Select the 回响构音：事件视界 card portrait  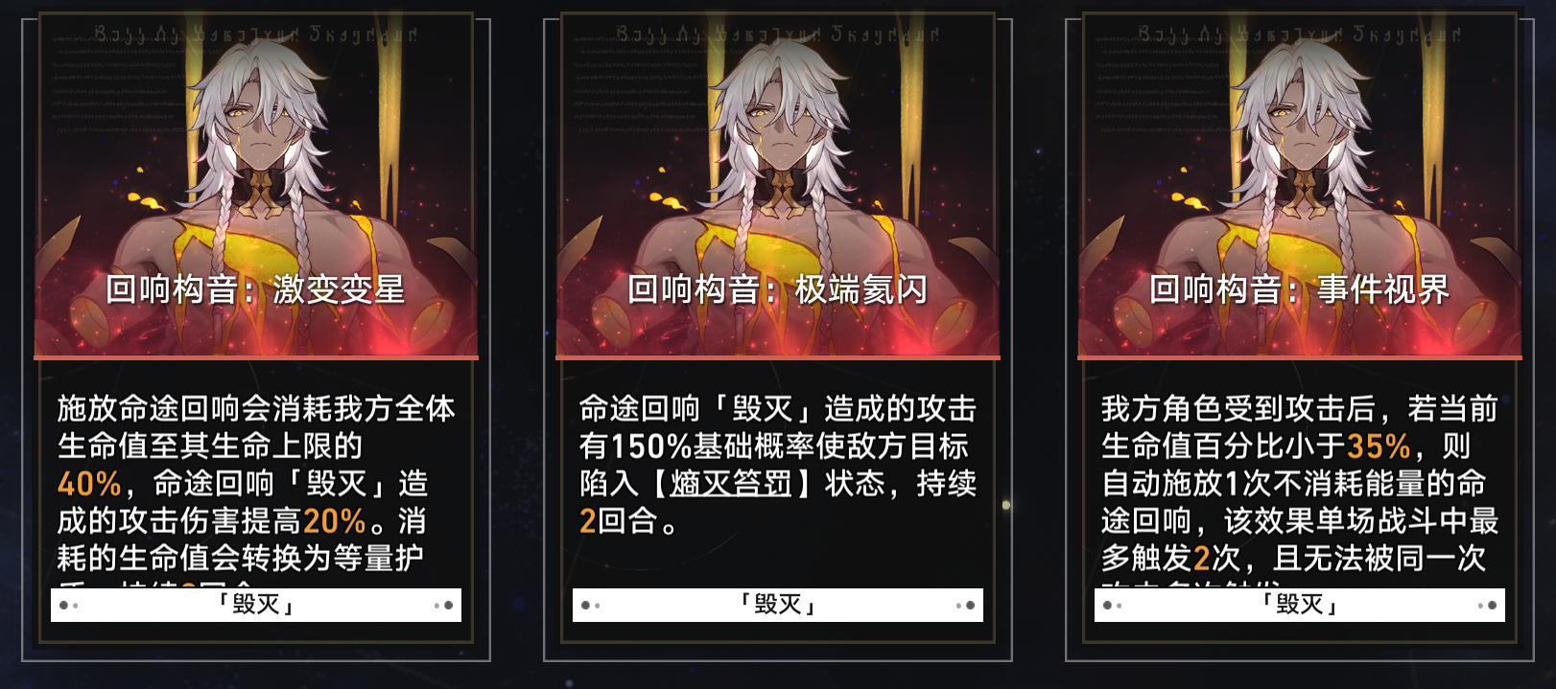pos(1300,187)
